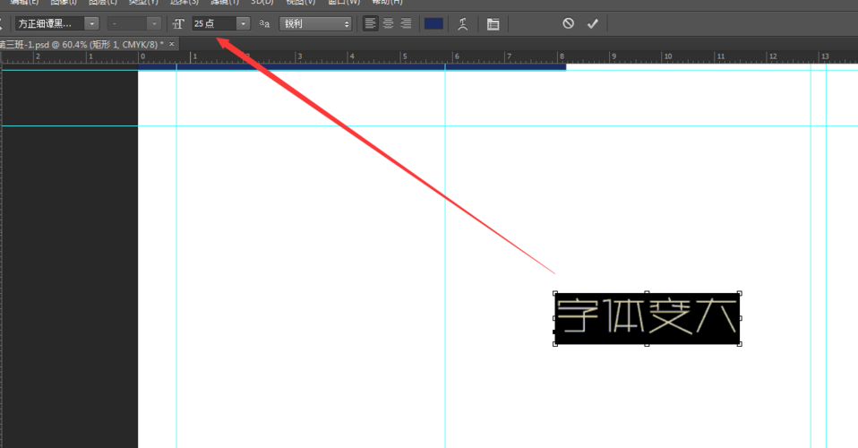Expand the font family dropdown arrow
The image size is (858, 448).
click(x=92, y=23)
